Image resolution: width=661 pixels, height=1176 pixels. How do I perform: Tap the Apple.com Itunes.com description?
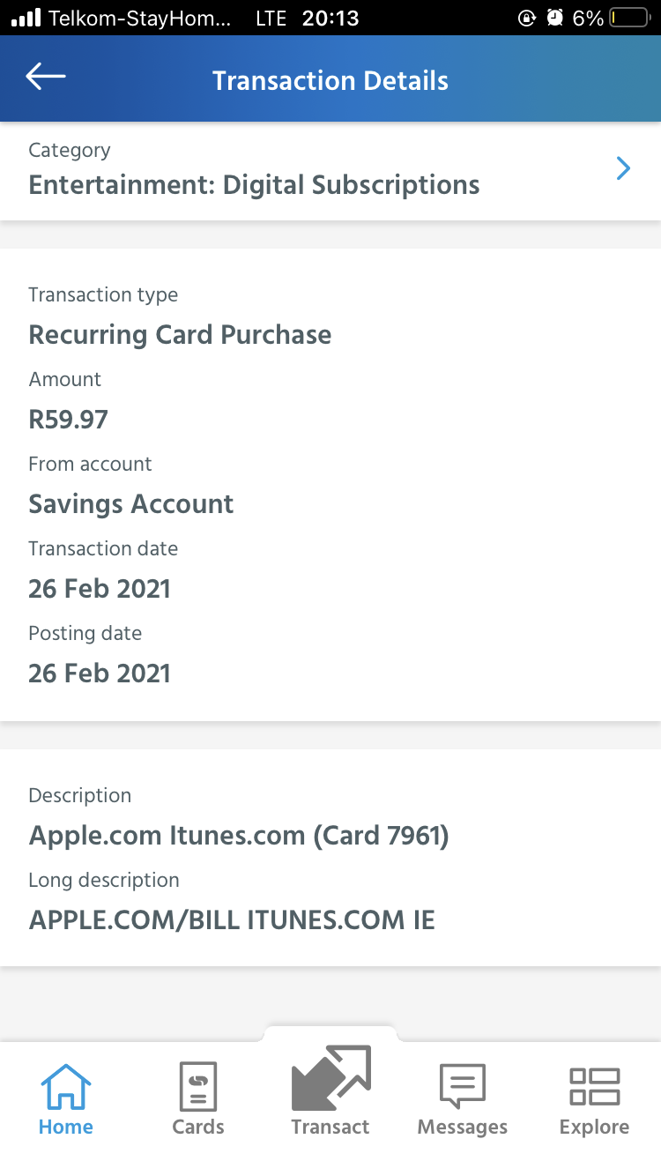(239, 836)
